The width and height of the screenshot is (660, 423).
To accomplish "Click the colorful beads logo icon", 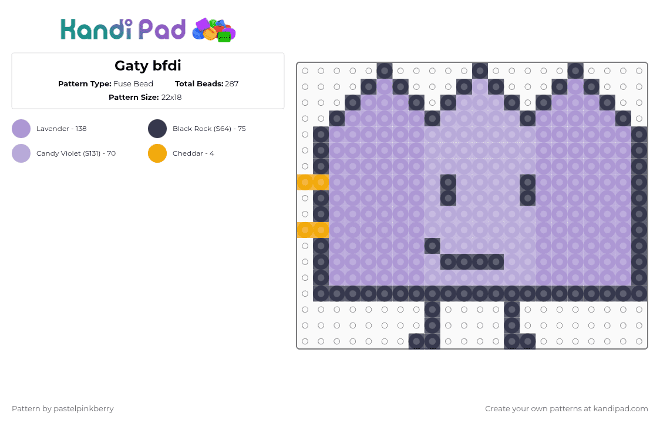I will click(214, 31).
